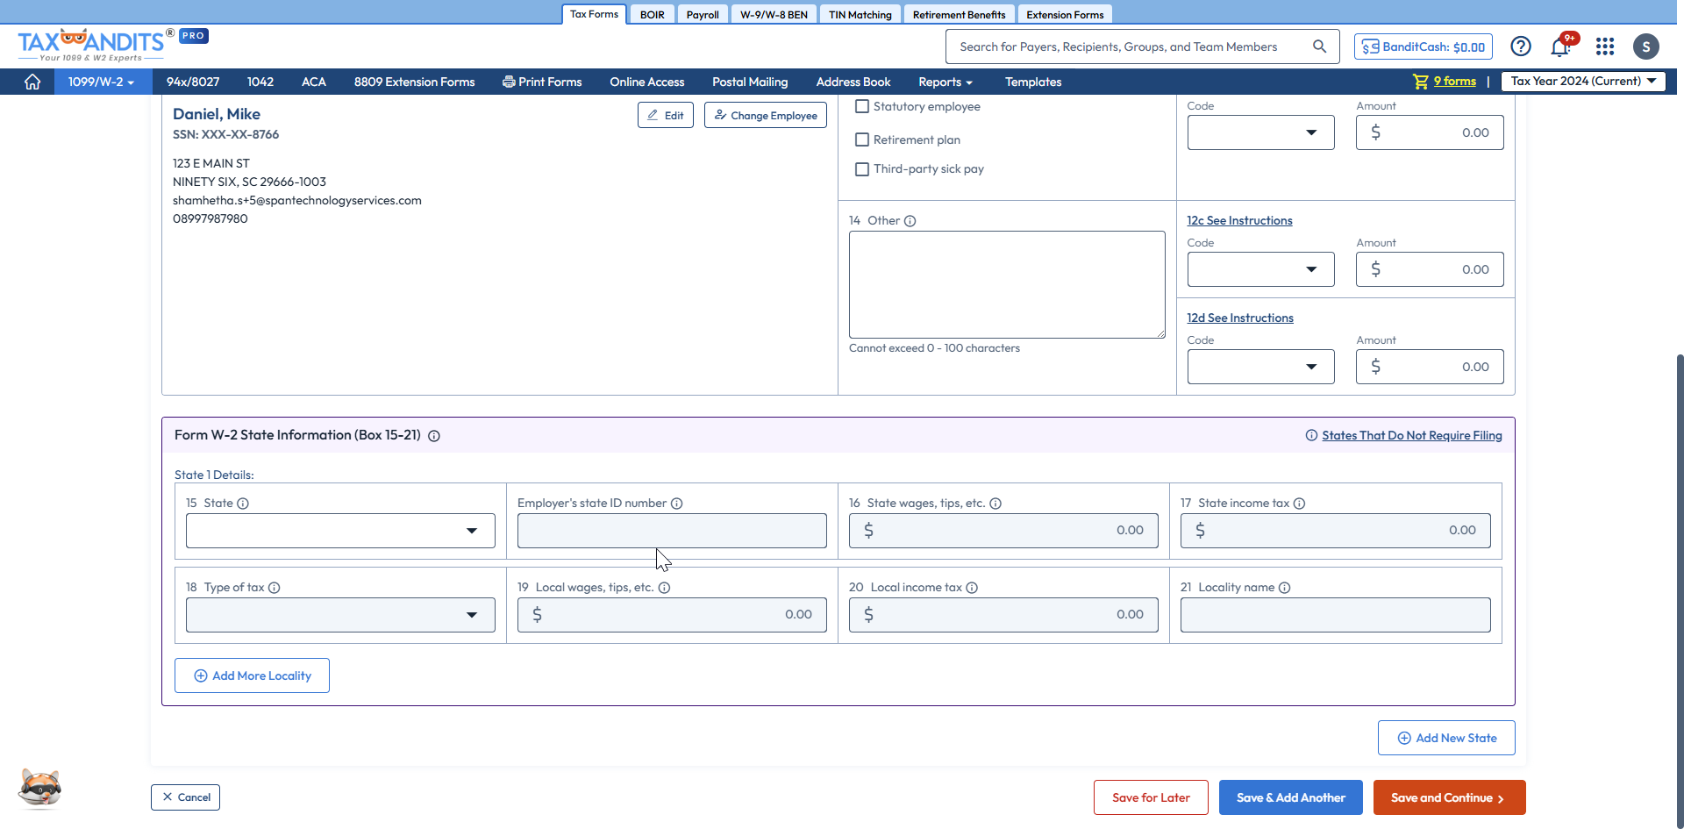This screenshot has height=829, width=1684.
Task: Open the ACA menu item
Action: (313, 82)
